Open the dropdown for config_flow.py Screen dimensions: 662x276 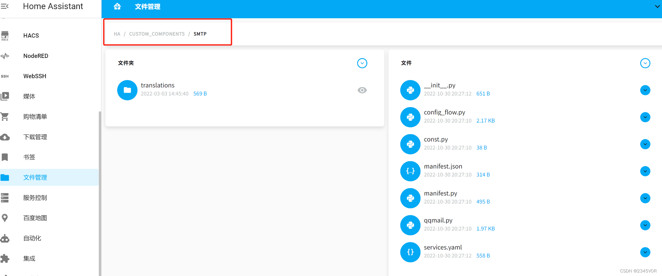(x=645, y=117)
